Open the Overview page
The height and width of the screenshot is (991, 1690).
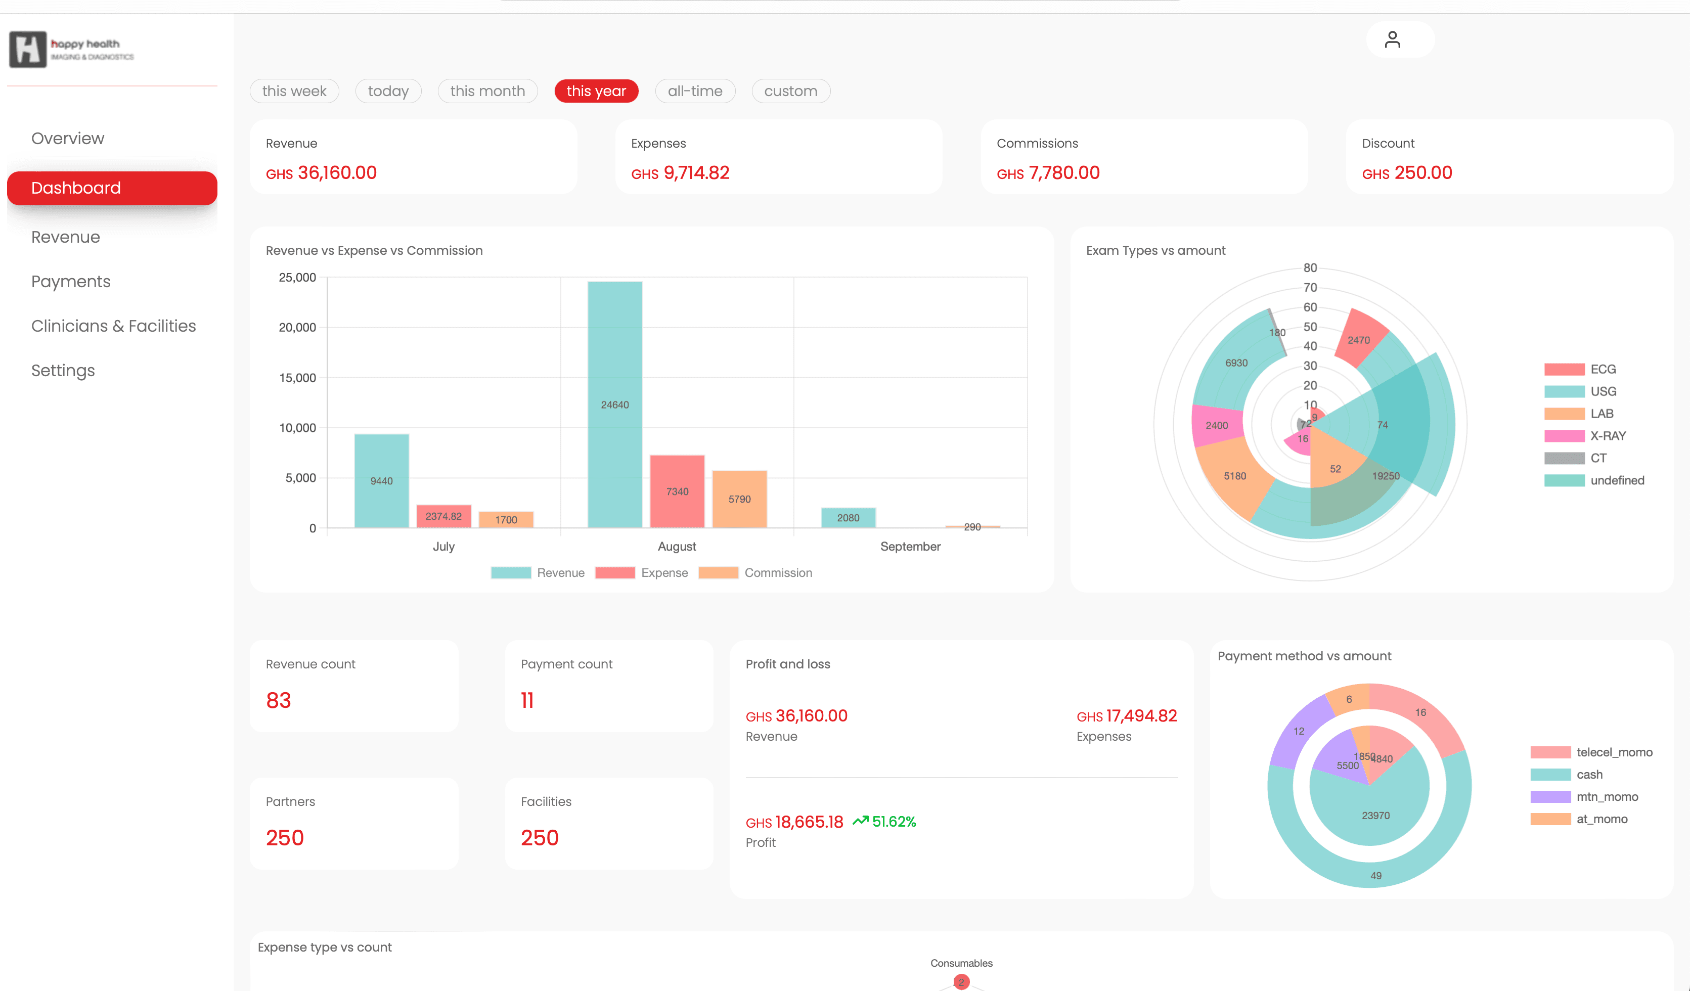click(68, 138)
